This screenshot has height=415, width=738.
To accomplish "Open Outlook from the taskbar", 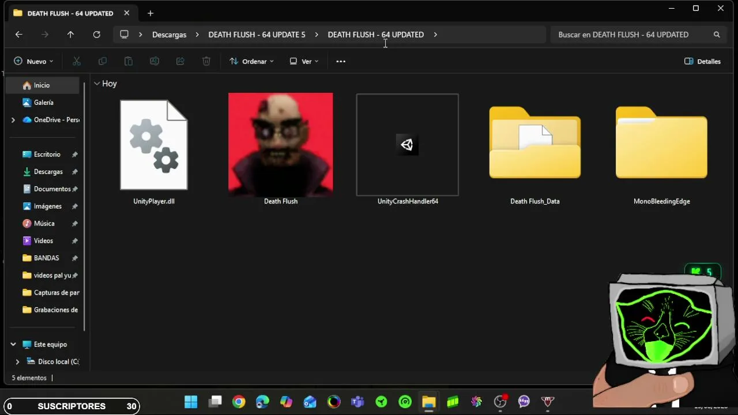I will tap(310, 402).
